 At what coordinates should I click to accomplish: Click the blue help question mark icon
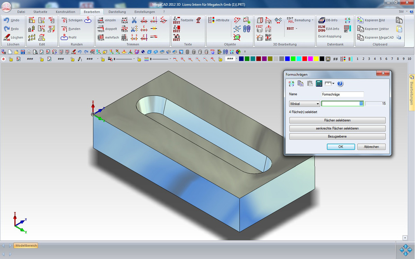pyautogui.click(x=340, y=84)
